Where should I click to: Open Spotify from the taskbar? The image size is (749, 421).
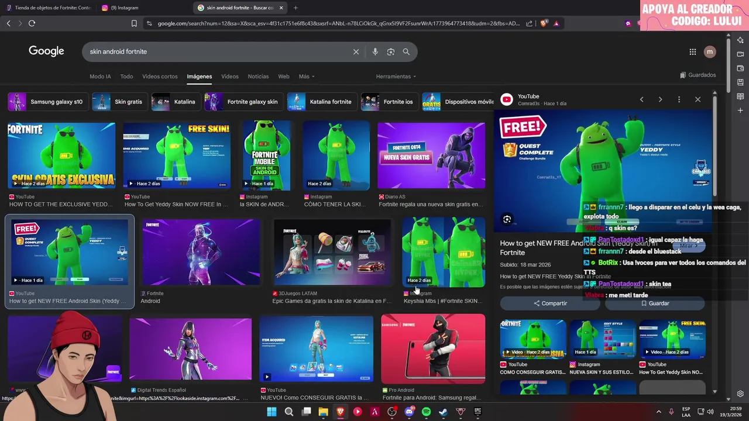pos(426,412)
